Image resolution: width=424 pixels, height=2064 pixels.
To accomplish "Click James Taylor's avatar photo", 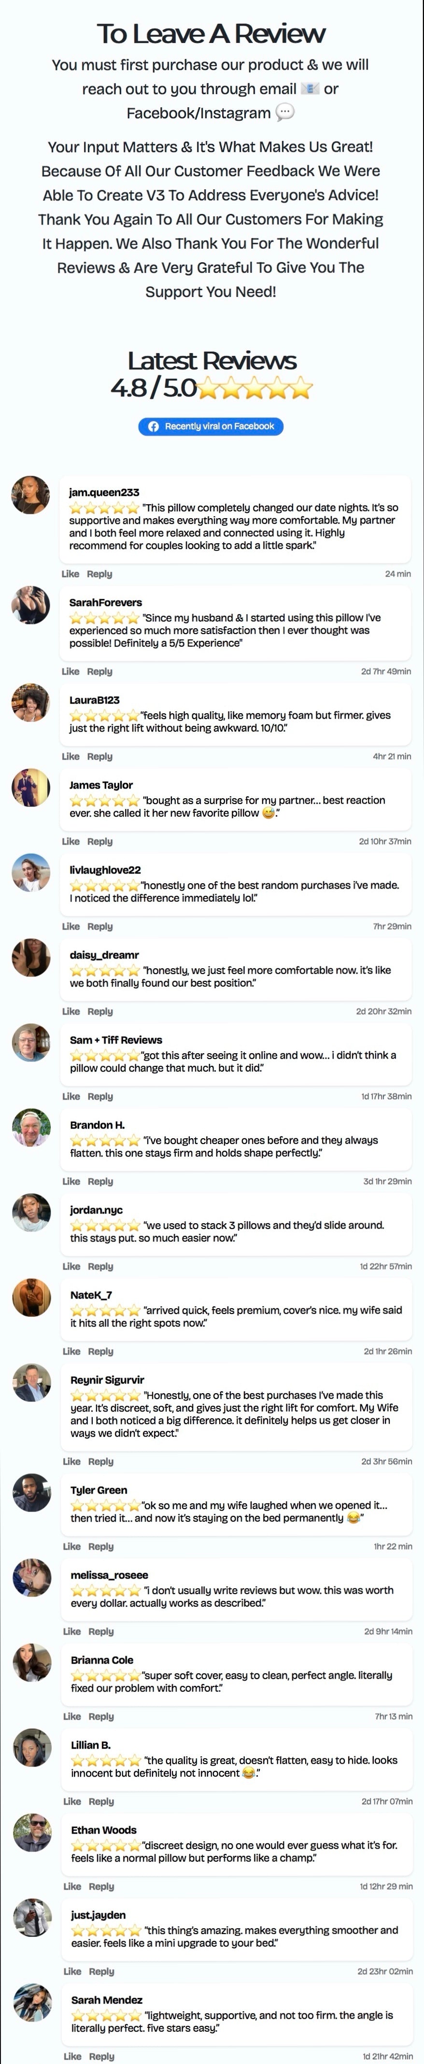I will pyautogui.click(x=30, y=788).
